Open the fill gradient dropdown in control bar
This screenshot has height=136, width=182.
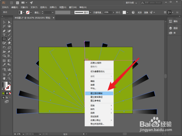coord(24,12)
